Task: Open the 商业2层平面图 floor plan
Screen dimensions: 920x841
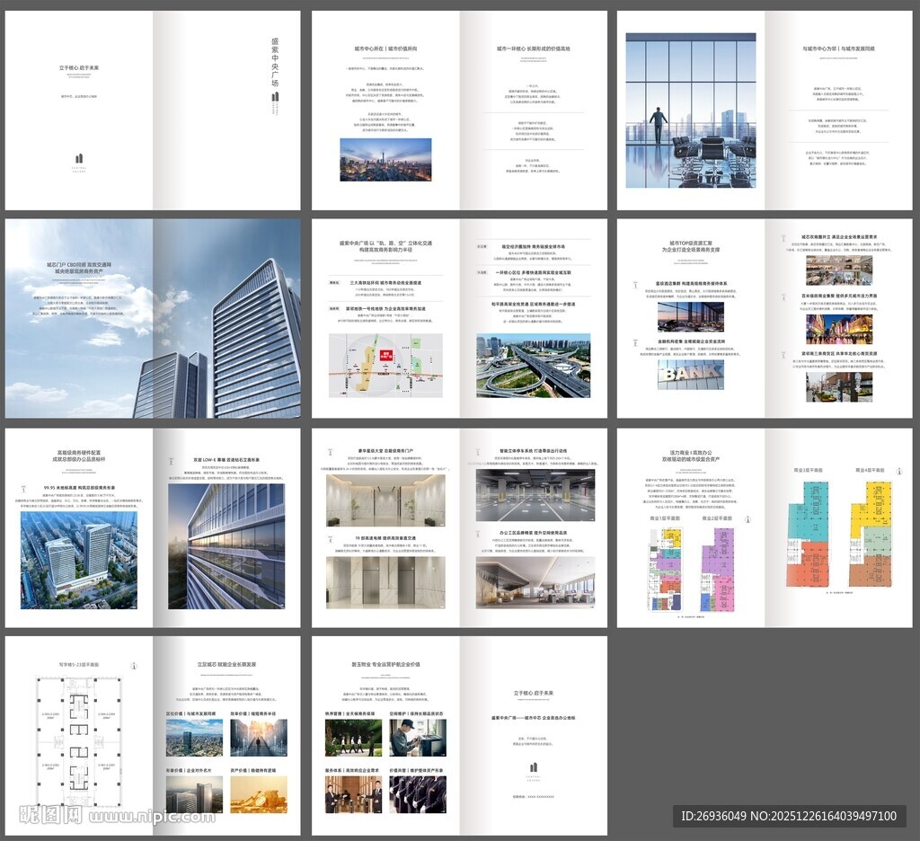Action: [718, 570]
